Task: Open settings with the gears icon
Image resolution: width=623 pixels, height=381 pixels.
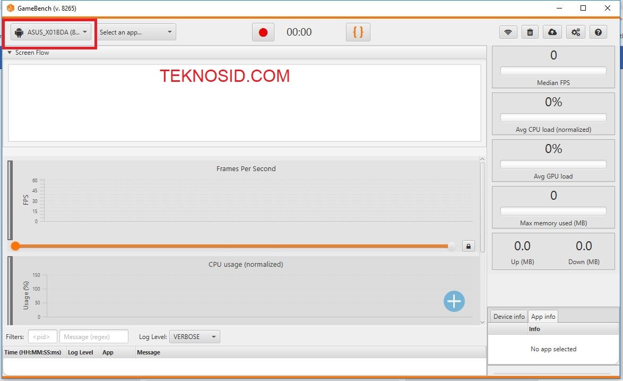Action: (576, 32)
